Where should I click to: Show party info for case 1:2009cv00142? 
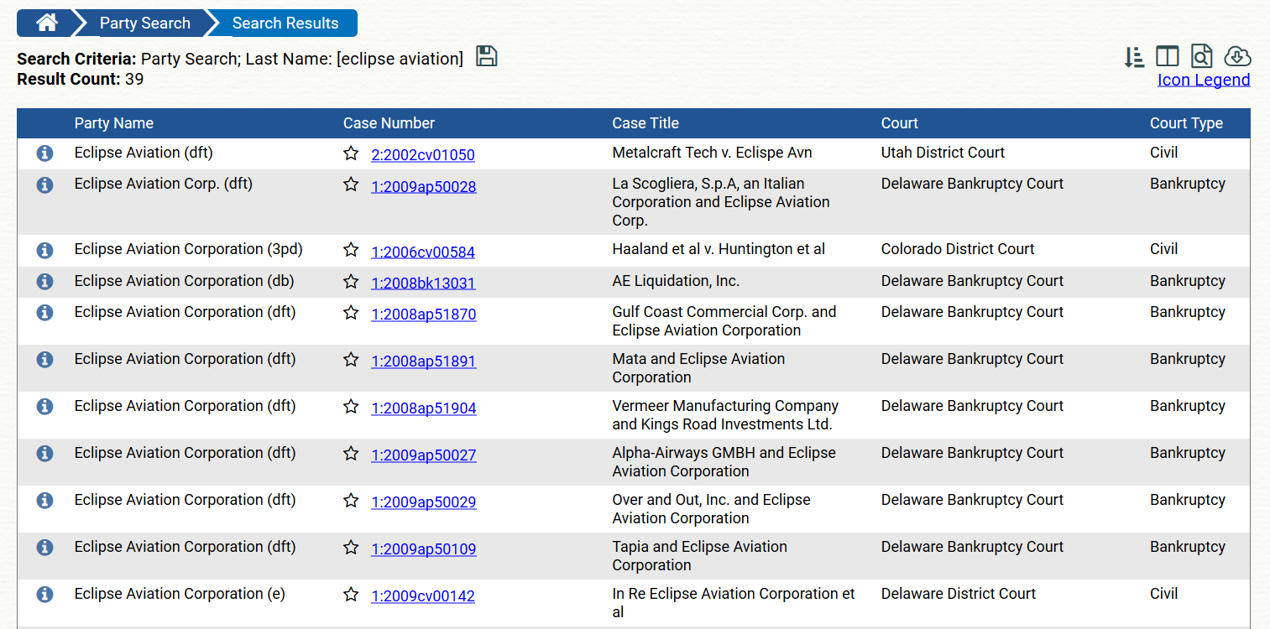click(x=45, y=595)
